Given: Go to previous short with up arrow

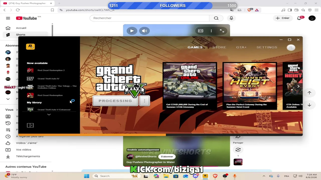Looking at the screenshot, I should pos(309,93).
